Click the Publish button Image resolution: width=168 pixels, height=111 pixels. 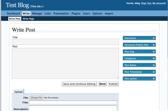tap(113, 84)
